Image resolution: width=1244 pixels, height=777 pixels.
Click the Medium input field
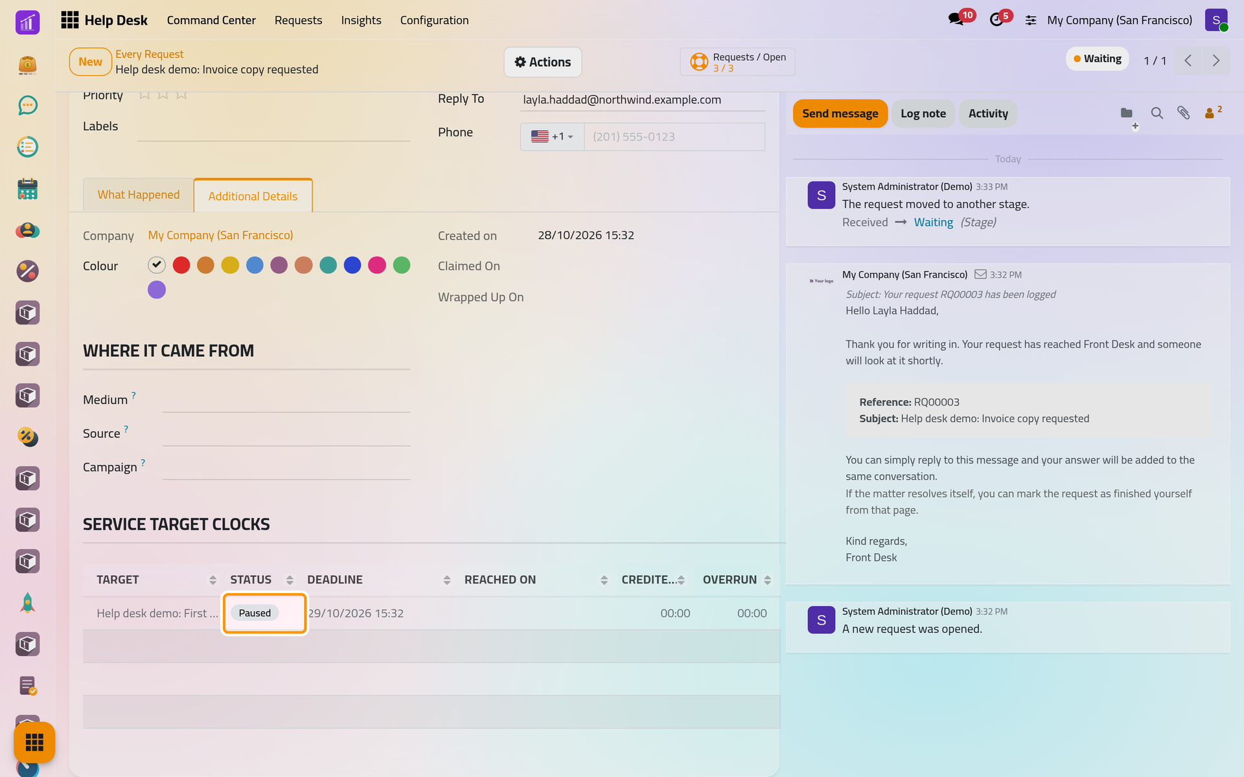286,400
